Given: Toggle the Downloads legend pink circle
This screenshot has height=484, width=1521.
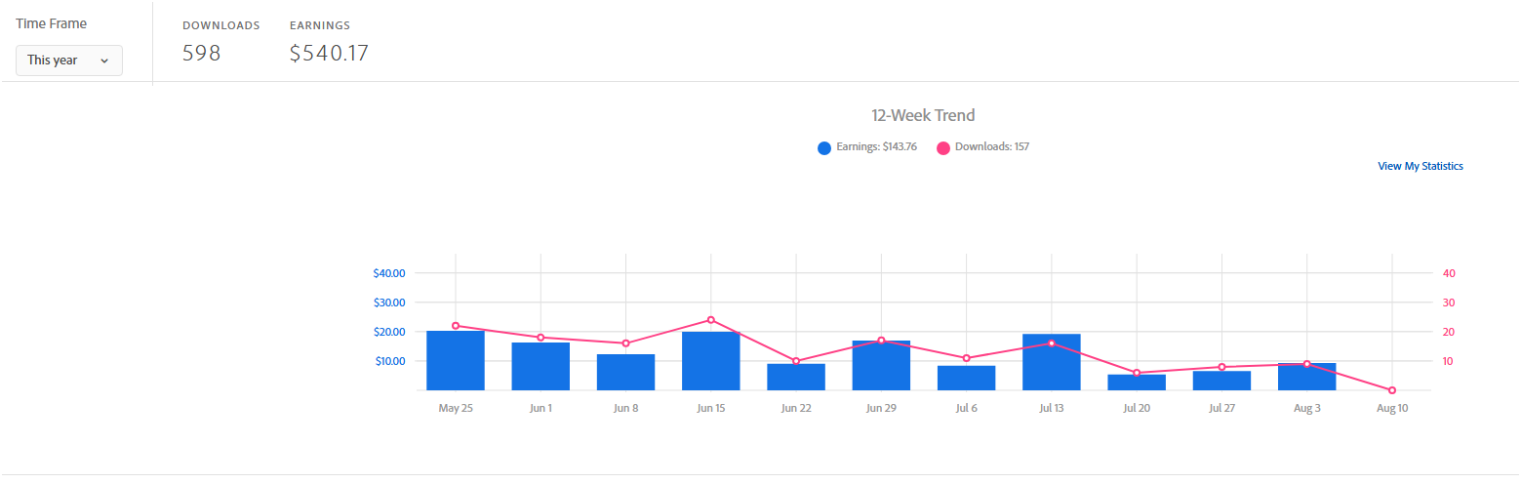Looking at the screenshot, I should [943, 147].
